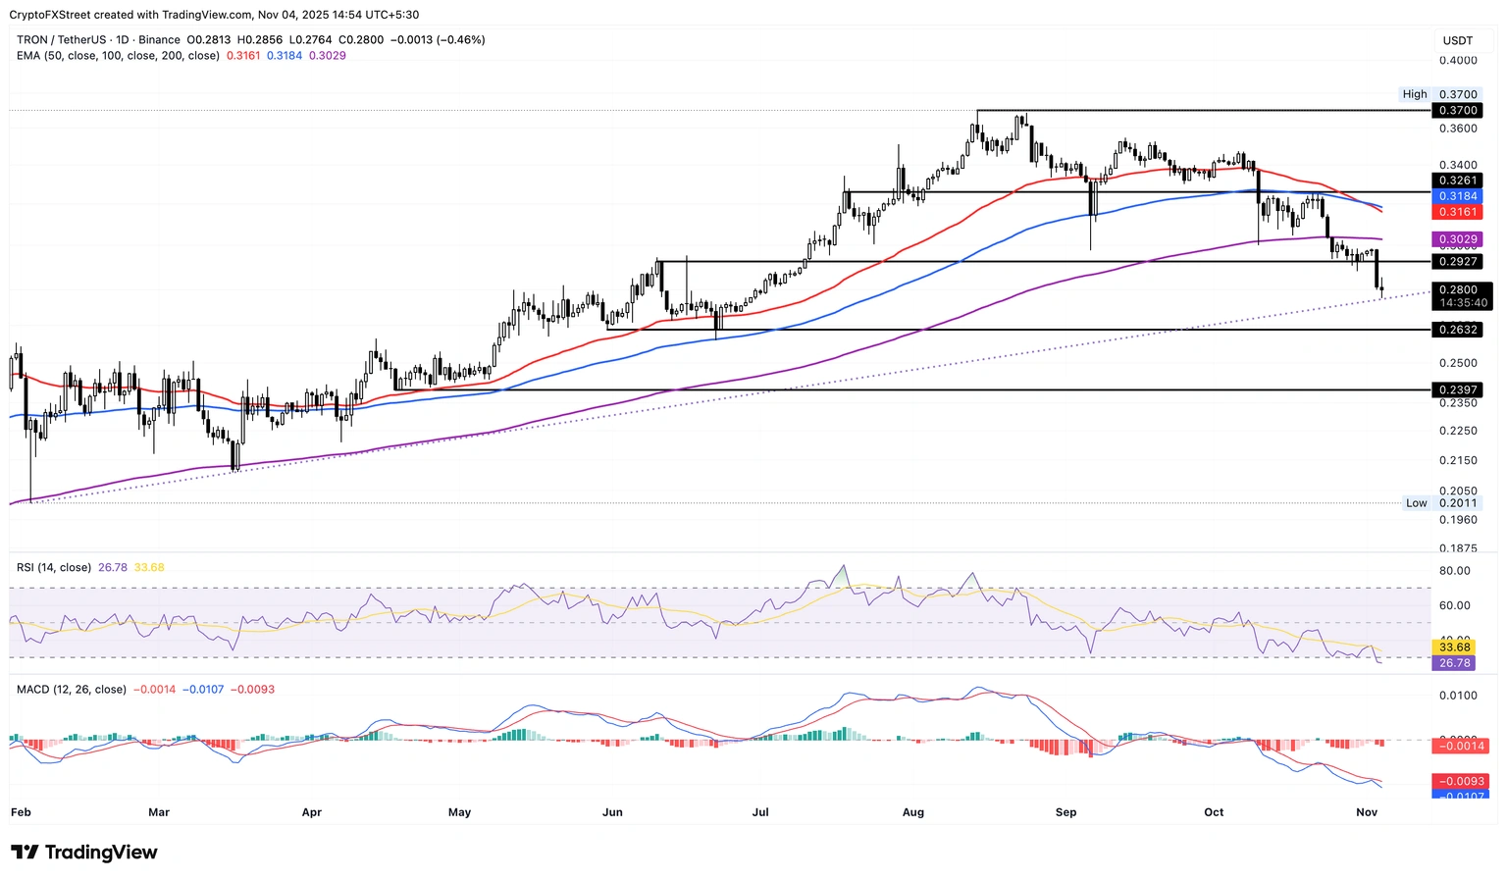Image resolution: width=1507 pixels, height=880 pixels.
Task: Click the TradingView logo at bottom left
Action: pyautogui.click(x=83, y=852)
